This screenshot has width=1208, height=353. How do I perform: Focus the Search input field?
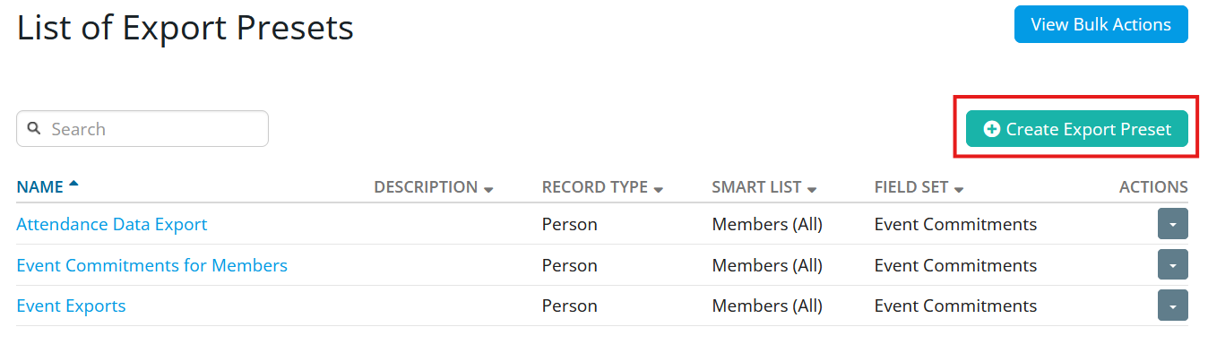142,129
